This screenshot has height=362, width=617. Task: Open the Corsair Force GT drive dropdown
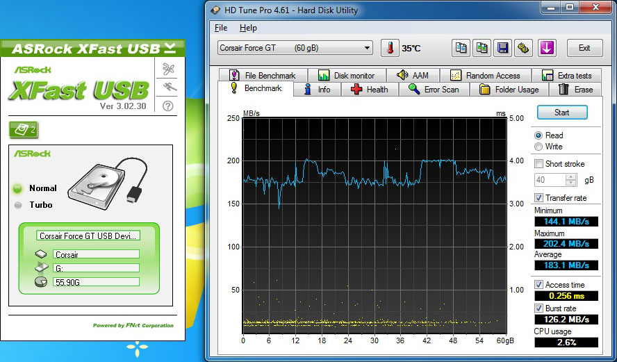click(295, 48)
